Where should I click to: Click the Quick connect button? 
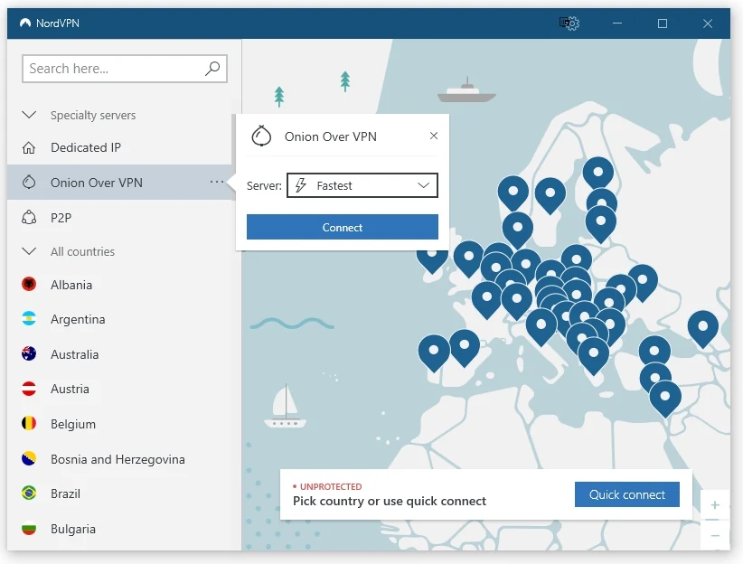pyautogui.click(x=627, y=494)
